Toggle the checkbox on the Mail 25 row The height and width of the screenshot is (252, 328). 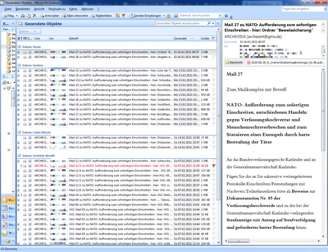click(30, 71)
